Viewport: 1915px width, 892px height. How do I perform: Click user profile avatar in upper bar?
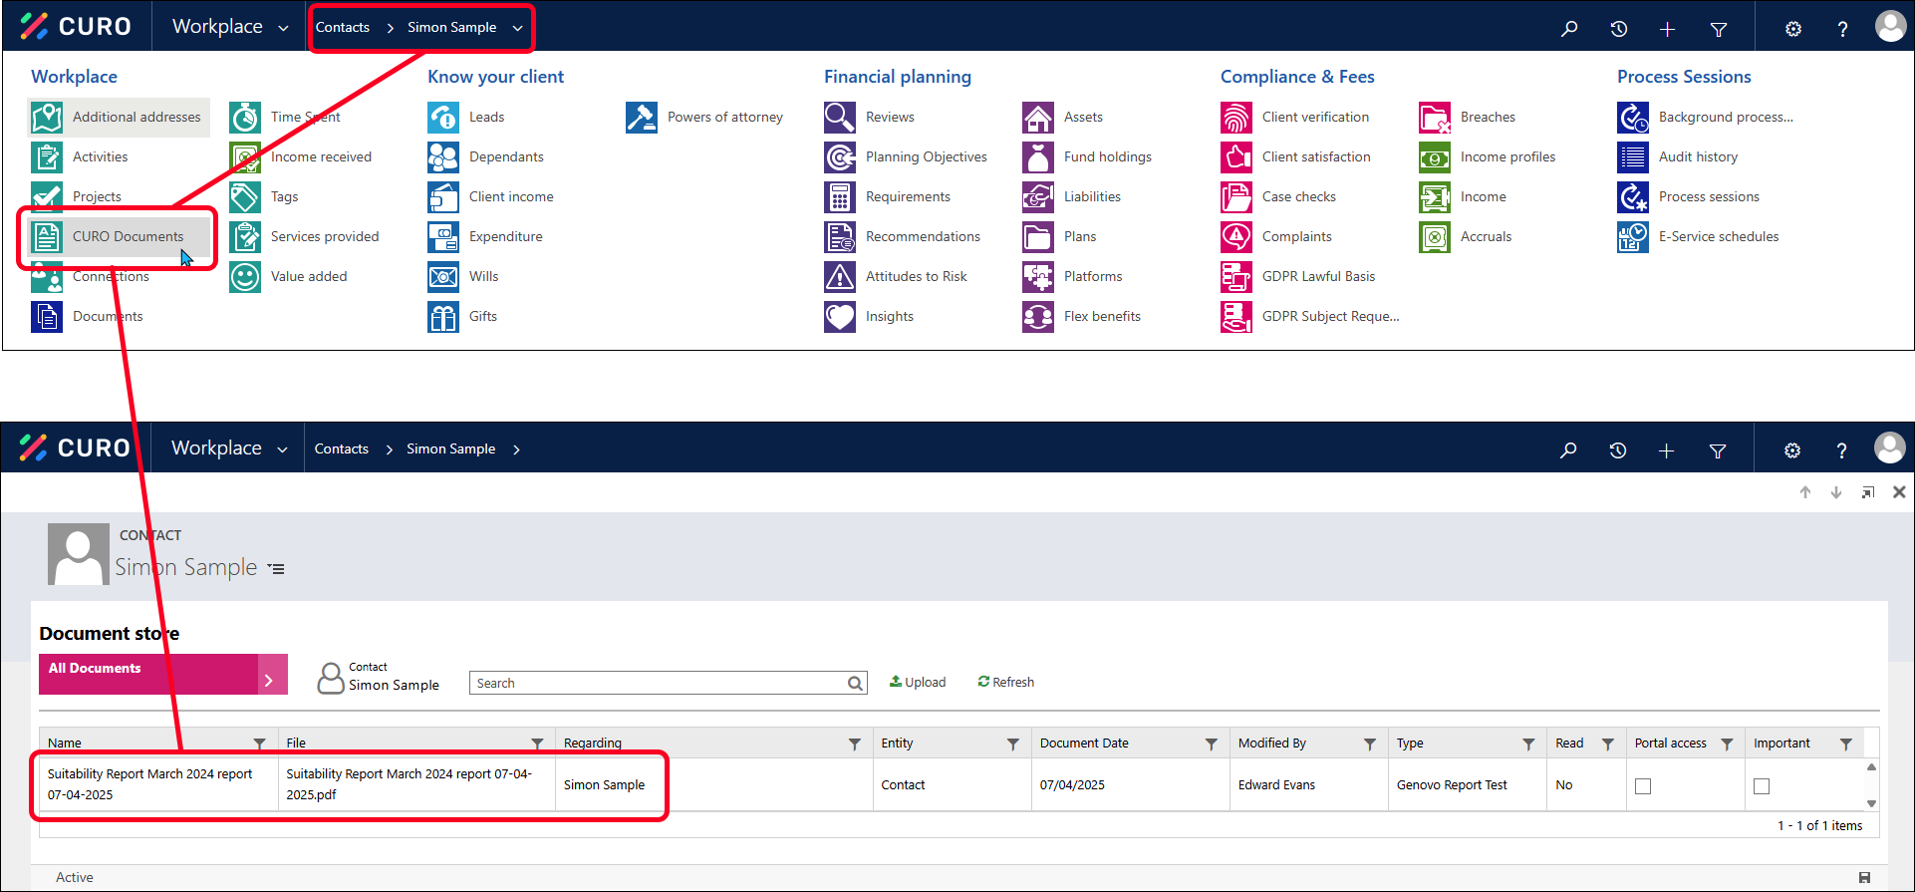tap(1890, 26)
